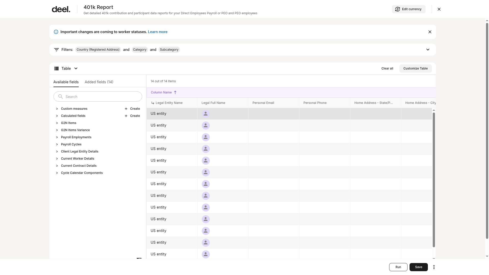Click the '14 out of 14 items' count
The width and height of the screenshot is (489, 275).
pyautogui.click(x=163, y=81)
